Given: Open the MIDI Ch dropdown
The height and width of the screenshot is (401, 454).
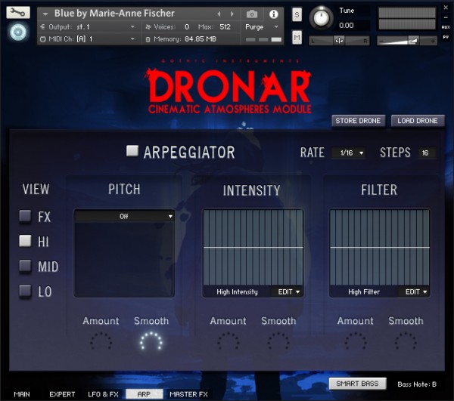Looking at the screenshot, I should point(90,39).
